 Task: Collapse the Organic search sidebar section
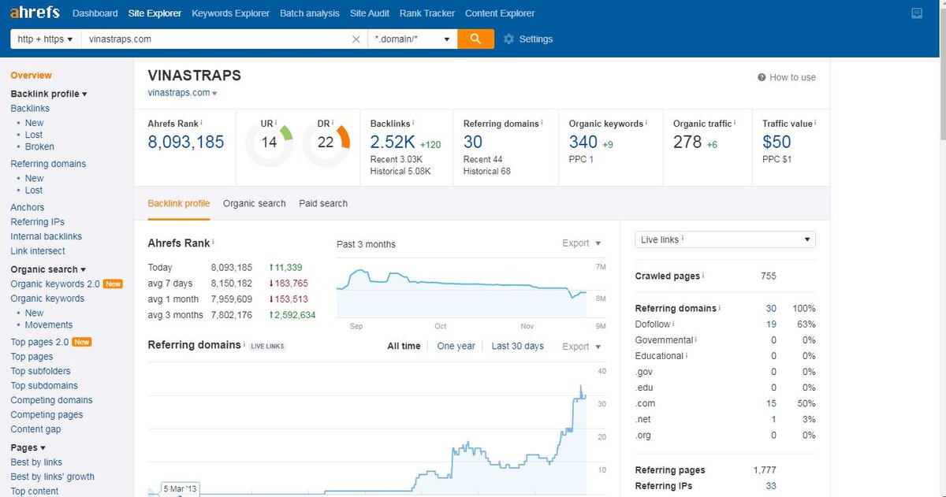pos(48,269)
